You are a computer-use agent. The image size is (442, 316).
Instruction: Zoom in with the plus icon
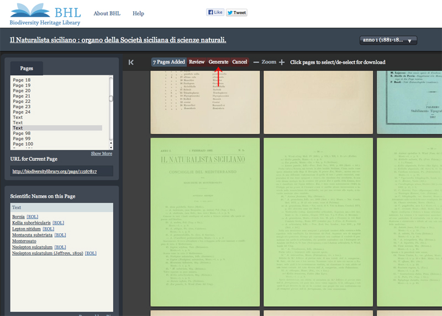[282, 62]
